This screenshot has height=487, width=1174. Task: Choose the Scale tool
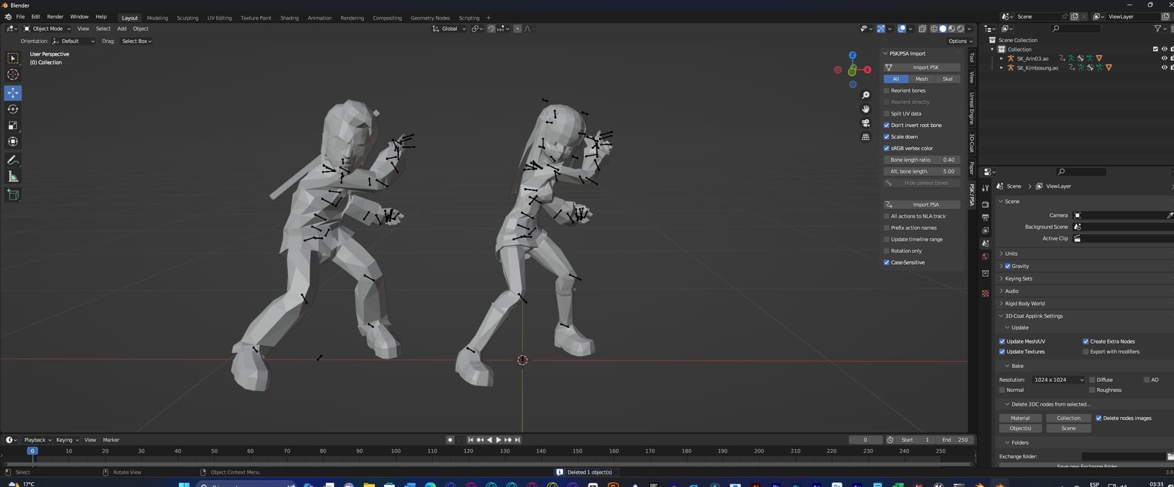[13, 125]
